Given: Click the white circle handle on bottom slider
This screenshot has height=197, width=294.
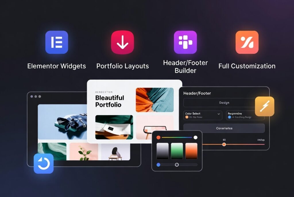Looking at the screenshot, I should click(177, 165).
